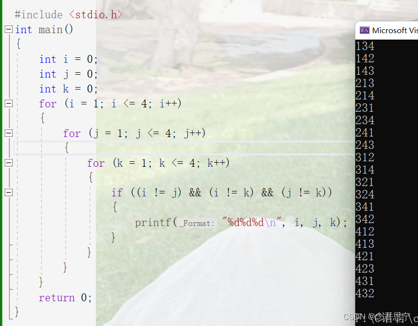Click the console output line 134

click(365, 46)
